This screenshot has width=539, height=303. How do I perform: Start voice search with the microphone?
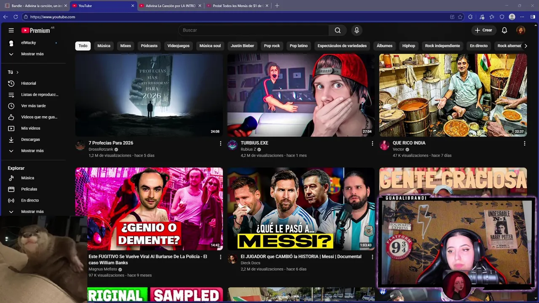[x=357, y=30]
